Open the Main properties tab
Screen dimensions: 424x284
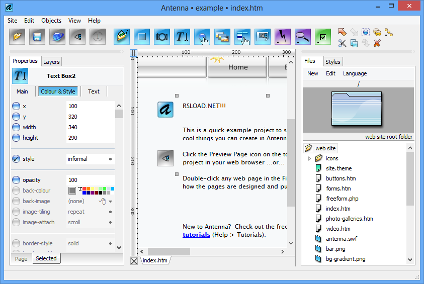tap(22, 91)
